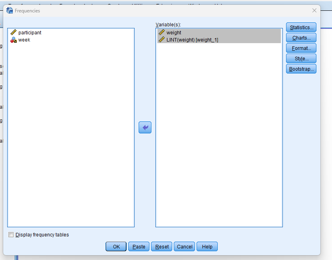Viewport: 332px width, 260px height.
Task: Cancel the Frequencies dialog
Action: (185, 247)
